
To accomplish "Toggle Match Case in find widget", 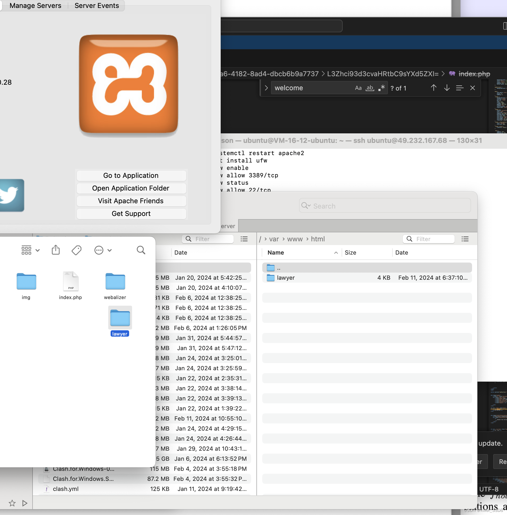I will 358,88.
